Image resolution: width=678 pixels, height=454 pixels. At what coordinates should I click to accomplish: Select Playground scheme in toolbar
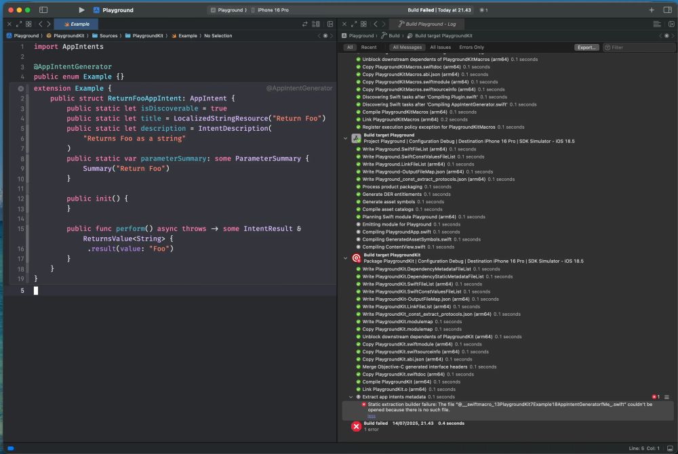(x=228, y=10)
